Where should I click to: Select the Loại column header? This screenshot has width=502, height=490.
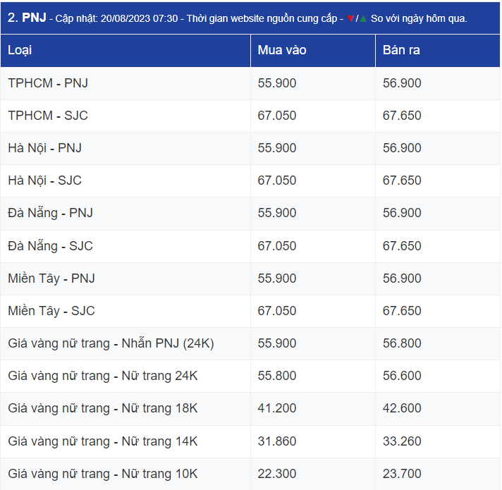pos(20,50)
